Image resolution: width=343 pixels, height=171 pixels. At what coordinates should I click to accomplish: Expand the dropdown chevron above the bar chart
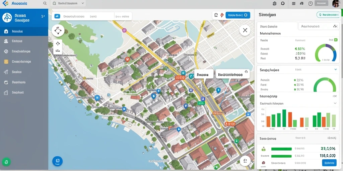[x=335, y=103]
